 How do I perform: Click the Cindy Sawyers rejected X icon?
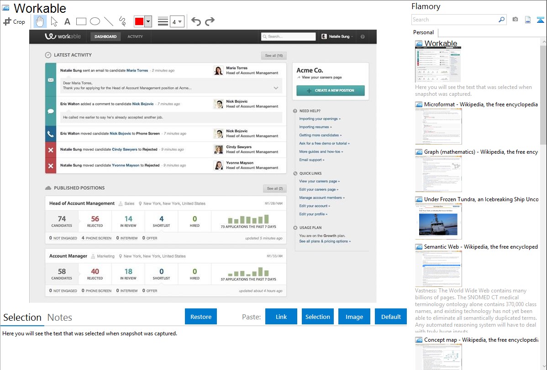[51, 150]
